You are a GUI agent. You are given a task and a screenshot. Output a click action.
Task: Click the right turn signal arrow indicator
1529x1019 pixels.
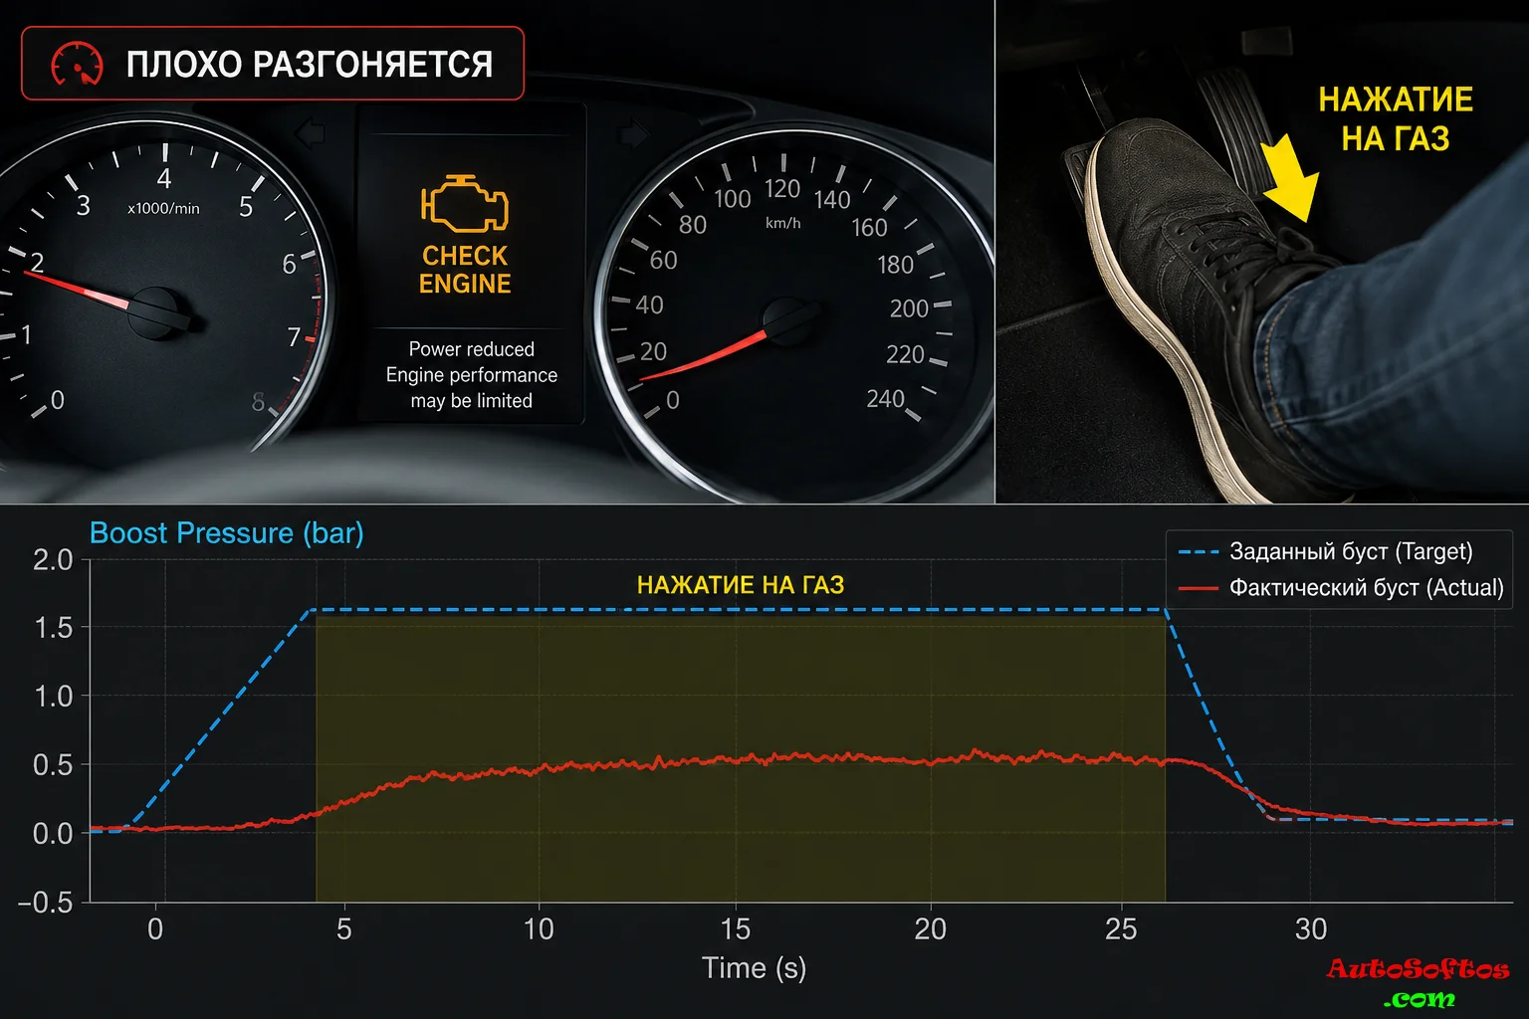(633, 133)
